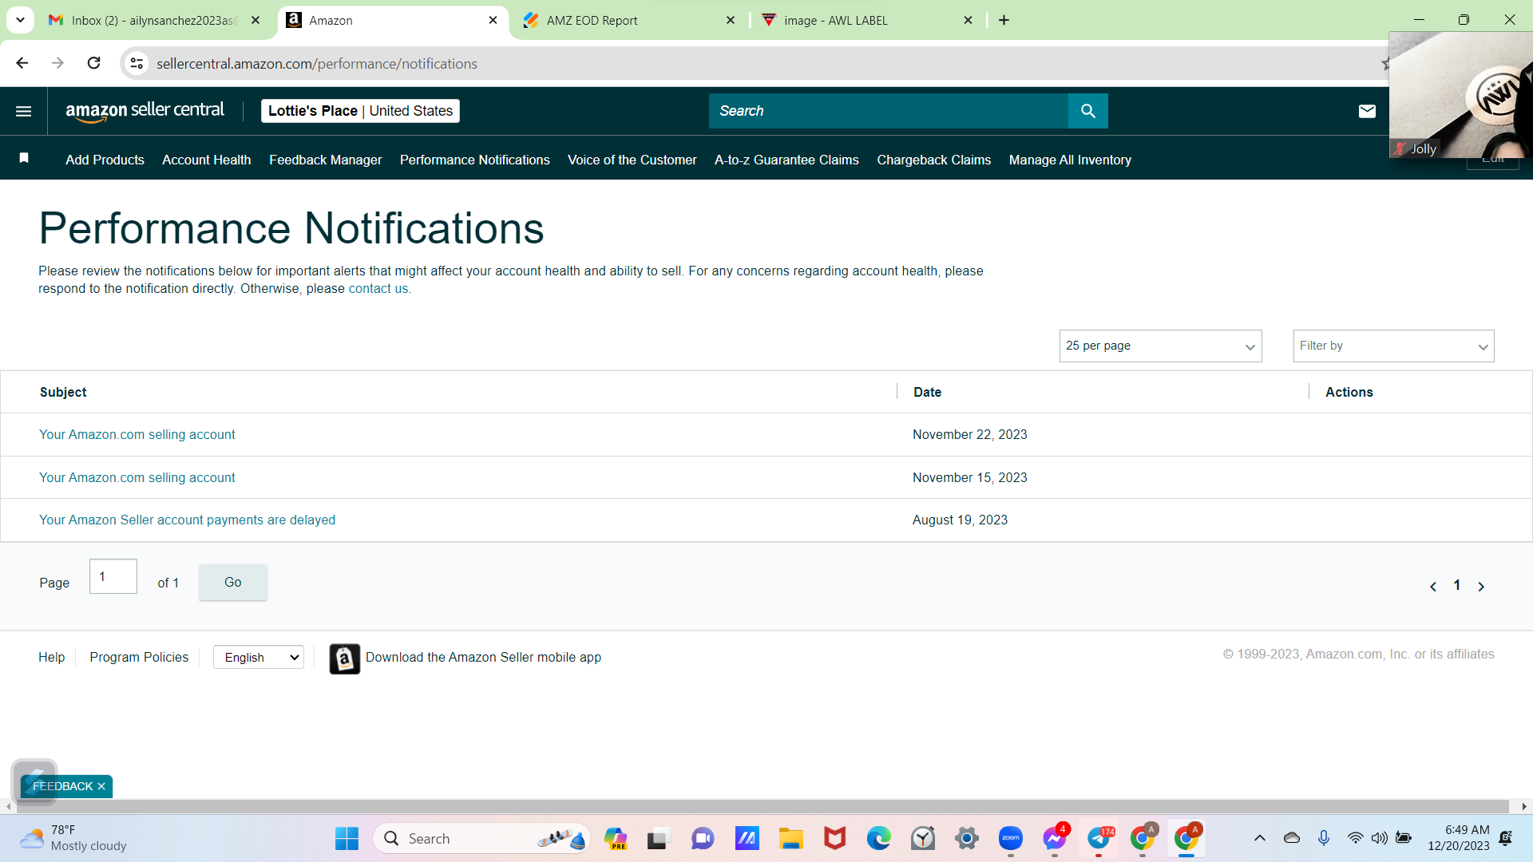Open Manage All Inventory
This screenshot has height=862, width=1533.
(x=1070, y=160)
